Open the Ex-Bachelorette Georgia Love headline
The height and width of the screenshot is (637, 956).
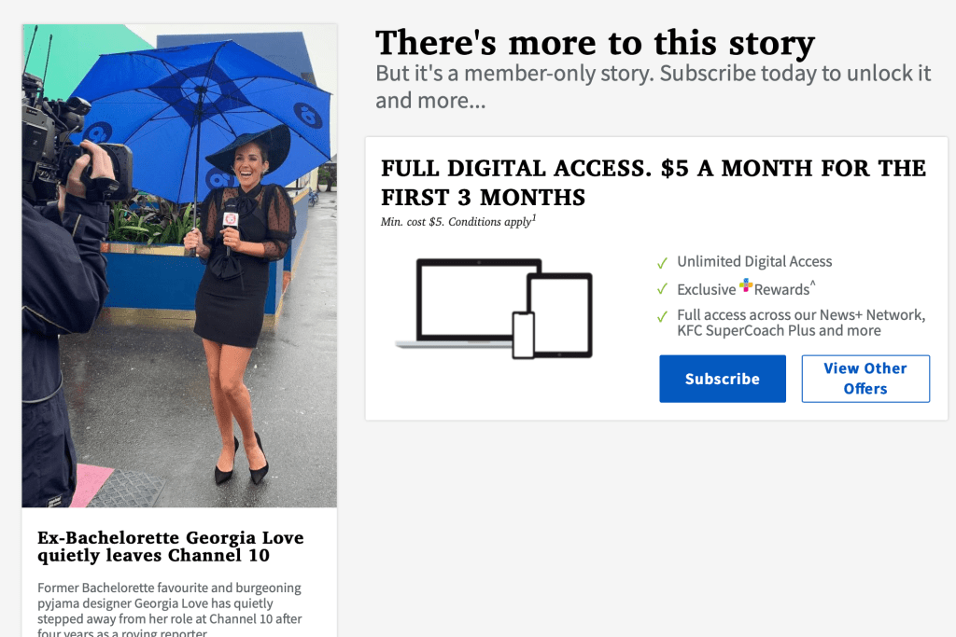click(170, 547)
